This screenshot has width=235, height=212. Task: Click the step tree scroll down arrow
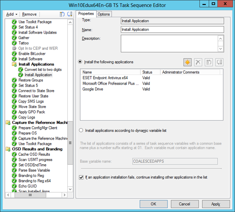point(70,189)
